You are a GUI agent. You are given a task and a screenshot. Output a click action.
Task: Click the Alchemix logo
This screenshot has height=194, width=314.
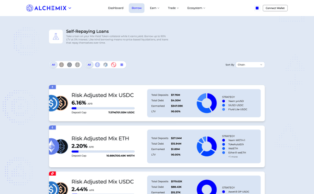[46, 8]
